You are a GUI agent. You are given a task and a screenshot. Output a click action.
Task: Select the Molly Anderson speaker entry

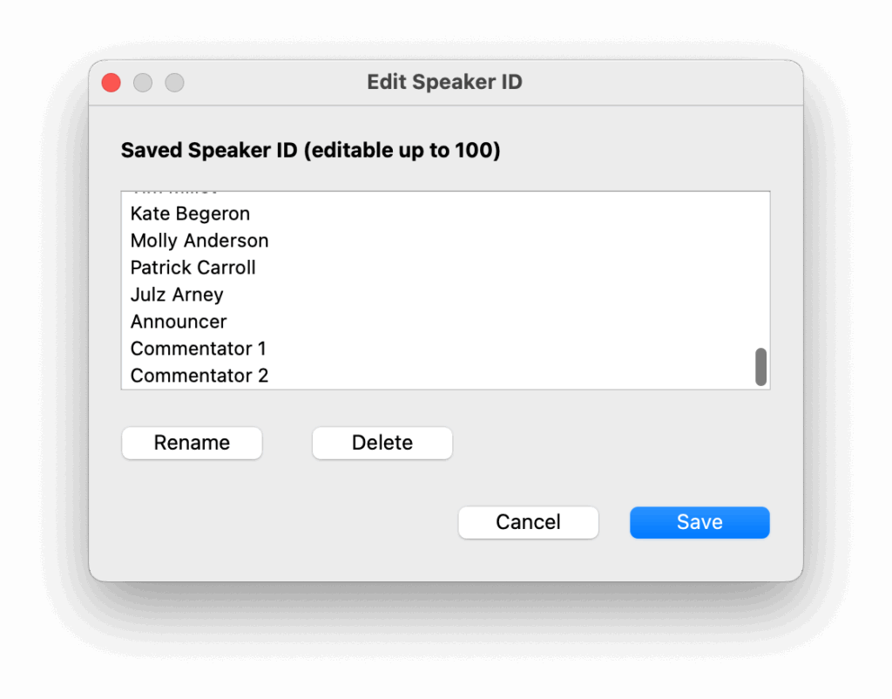pyautogui.click(x=199, y=241)
